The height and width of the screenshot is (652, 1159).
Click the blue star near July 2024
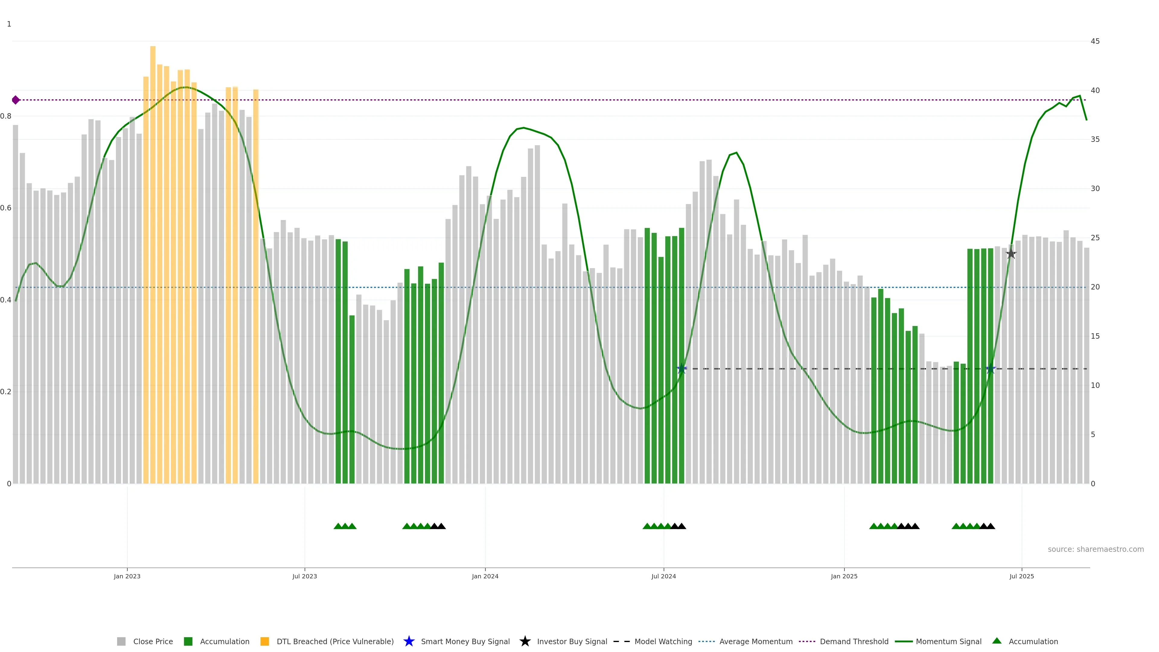[x=681, y=369]
